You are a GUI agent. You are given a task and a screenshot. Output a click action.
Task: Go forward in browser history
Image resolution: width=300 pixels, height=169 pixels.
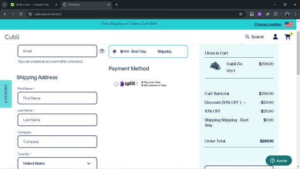coord(13,14)
